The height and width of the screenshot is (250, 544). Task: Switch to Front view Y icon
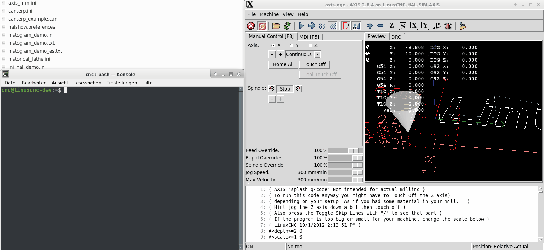[x=425, y=26]
